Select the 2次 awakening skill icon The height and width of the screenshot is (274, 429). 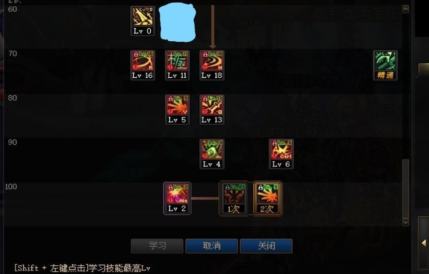click(267, 198)
